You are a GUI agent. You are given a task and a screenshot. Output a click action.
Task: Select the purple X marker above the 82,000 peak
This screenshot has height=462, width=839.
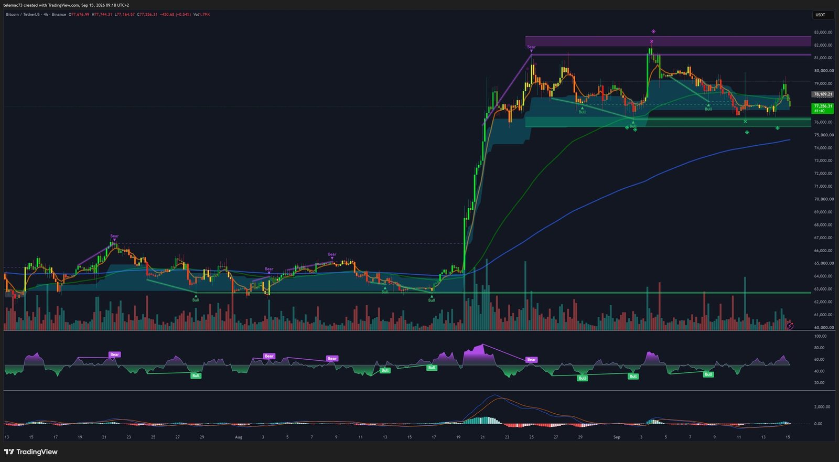[x=652, y=41]
